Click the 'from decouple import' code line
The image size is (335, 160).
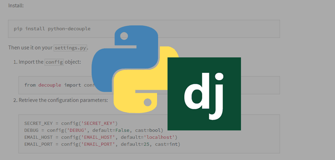coord(59,85)
